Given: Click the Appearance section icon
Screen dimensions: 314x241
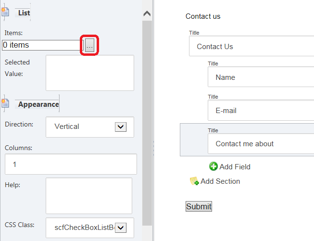Looking at the screenshot, I should (5, 103).
